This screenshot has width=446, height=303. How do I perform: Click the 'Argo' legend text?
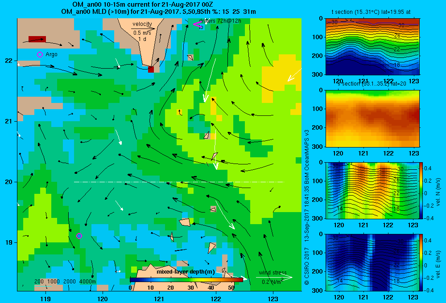coord(51,54)
